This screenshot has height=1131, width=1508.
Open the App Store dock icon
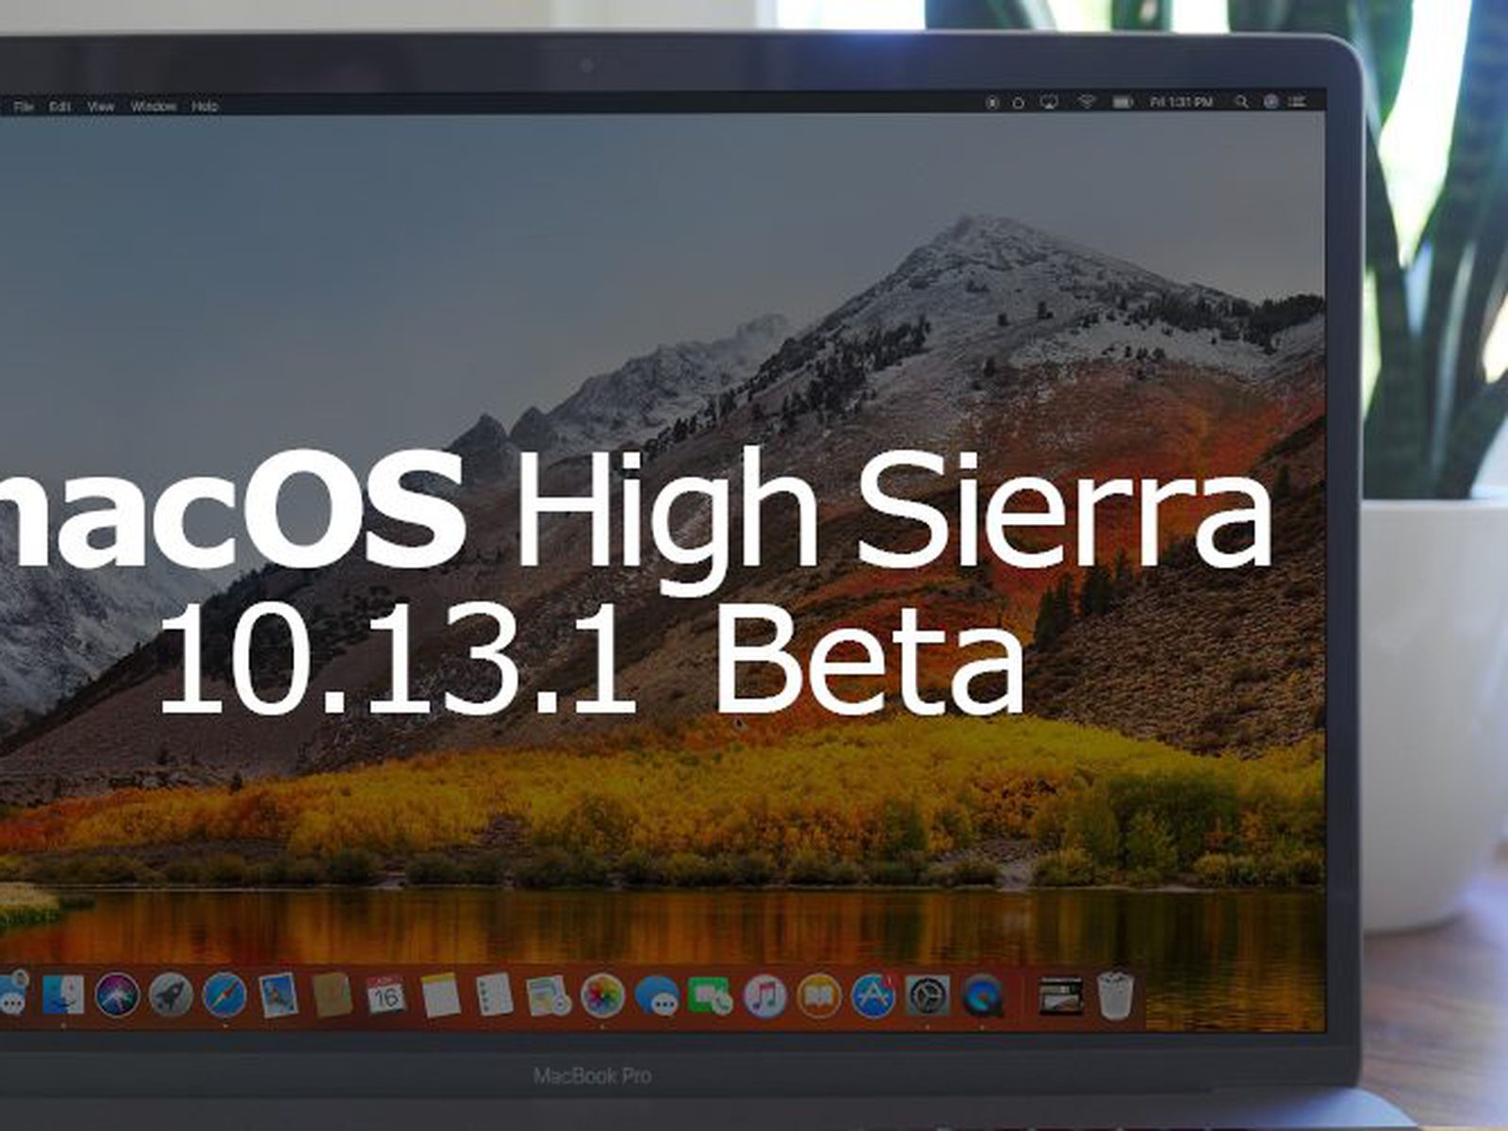point(874,995)
